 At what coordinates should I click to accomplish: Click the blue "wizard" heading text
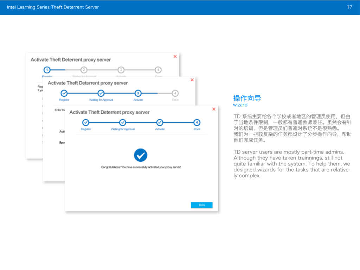[x=240, y=105]
